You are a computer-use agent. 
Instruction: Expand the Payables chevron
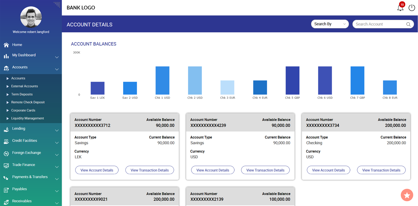pyautogui.click(x=57, y=191)
